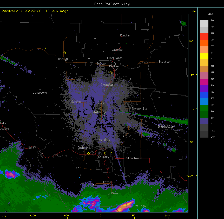Click the Ponoka city label
This screenshot has width=224, height=219.
(x=125, y=35)
